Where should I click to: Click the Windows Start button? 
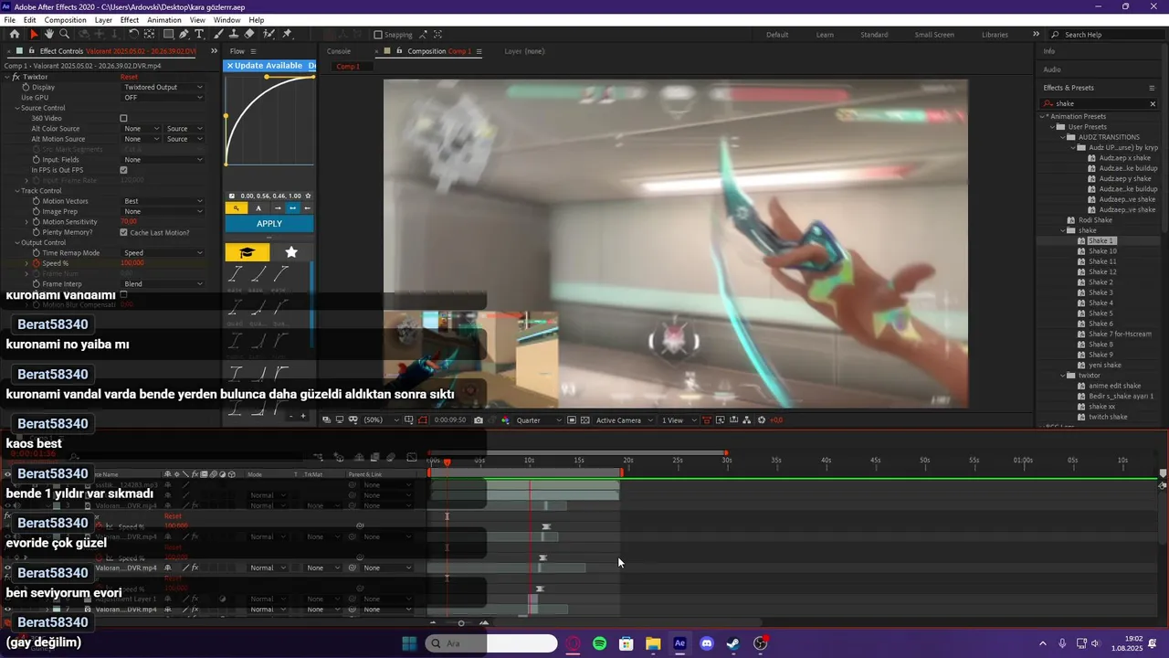pyautogui.click(x=409, y=644)
